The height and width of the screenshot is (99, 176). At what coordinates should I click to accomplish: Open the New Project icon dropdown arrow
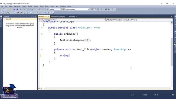[x=5, y=9]
